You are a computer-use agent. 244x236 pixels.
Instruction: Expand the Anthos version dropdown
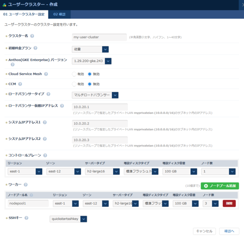coord(108,61)
